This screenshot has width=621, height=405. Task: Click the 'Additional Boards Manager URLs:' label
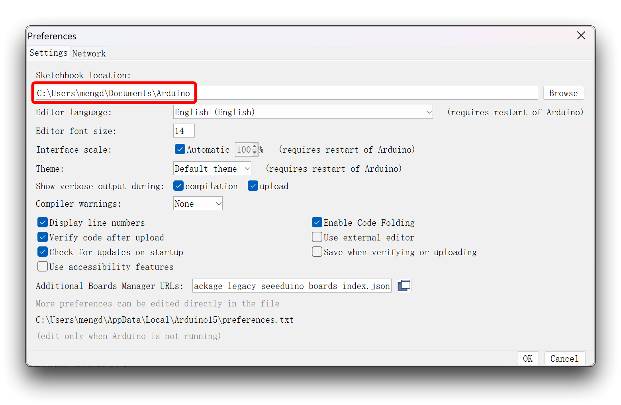coord(110,286)
